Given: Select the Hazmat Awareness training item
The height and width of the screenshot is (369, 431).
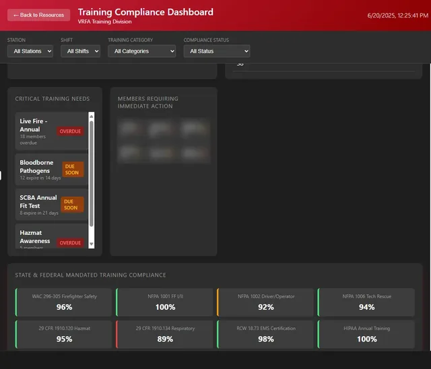Looking at the screenshot, I should point(52,236).
